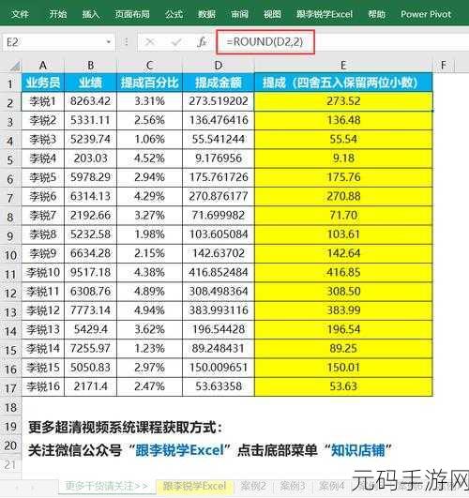This screenshot has width=469, height=498.
Task: Click into the formula bar with =ROUND(D2,2)
Action: (265, 41)
